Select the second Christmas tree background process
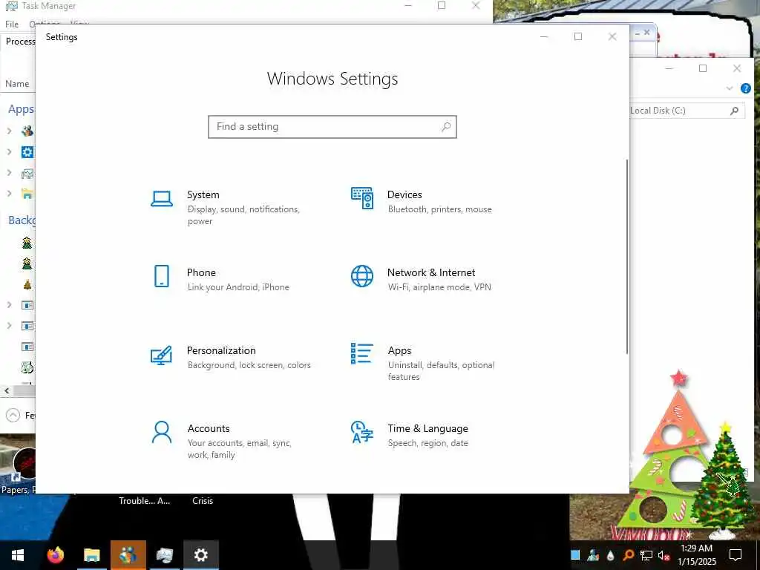Image resolution: width=760 pixels, height=570 pixels. coord(27,263)
